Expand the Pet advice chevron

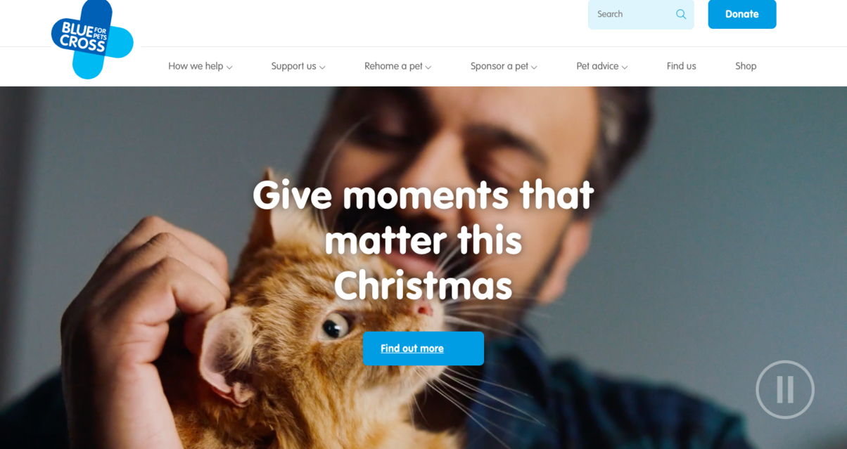[625, 67]
